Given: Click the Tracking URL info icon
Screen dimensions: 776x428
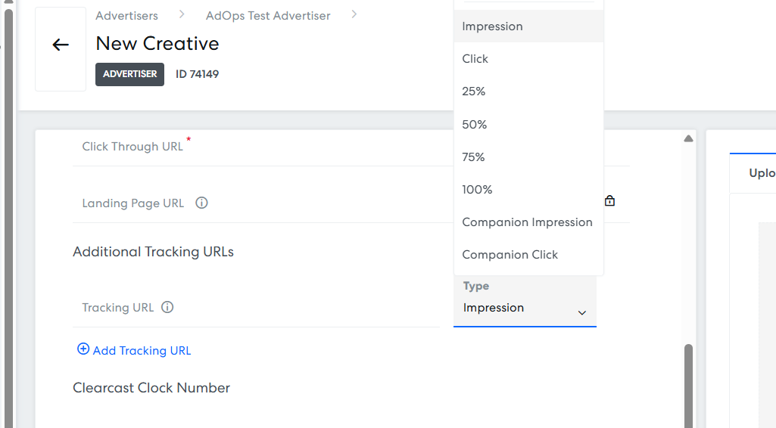Looking at the screenshot, I should (x=167, y=307).
